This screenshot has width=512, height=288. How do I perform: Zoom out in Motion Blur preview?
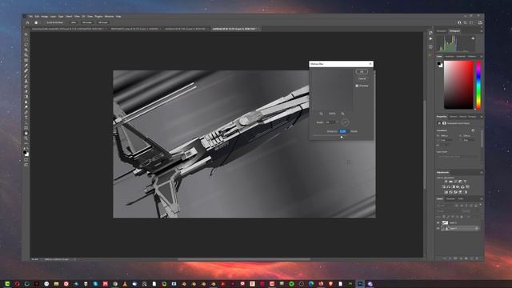[x=321, y=114]
